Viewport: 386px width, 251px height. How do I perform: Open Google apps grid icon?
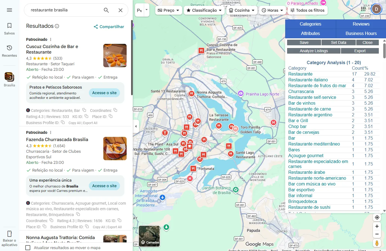click(x=363, y=9)
